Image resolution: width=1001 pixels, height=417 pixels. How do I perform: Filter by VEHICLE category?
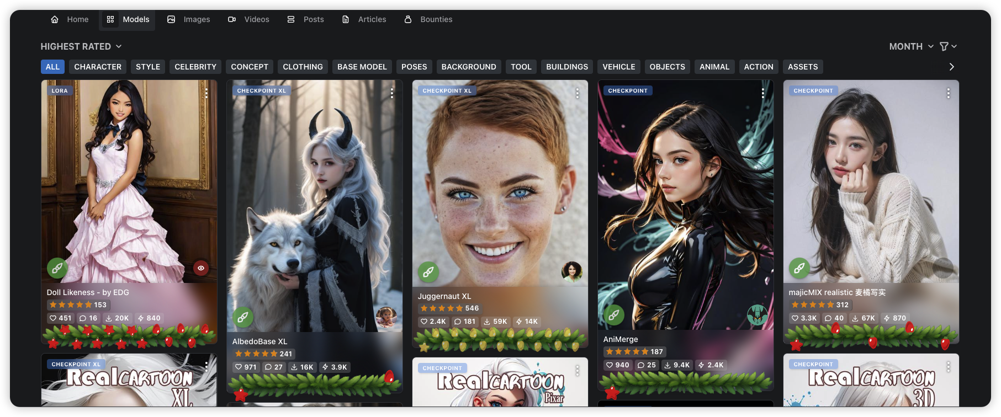(x=619, y=67)
